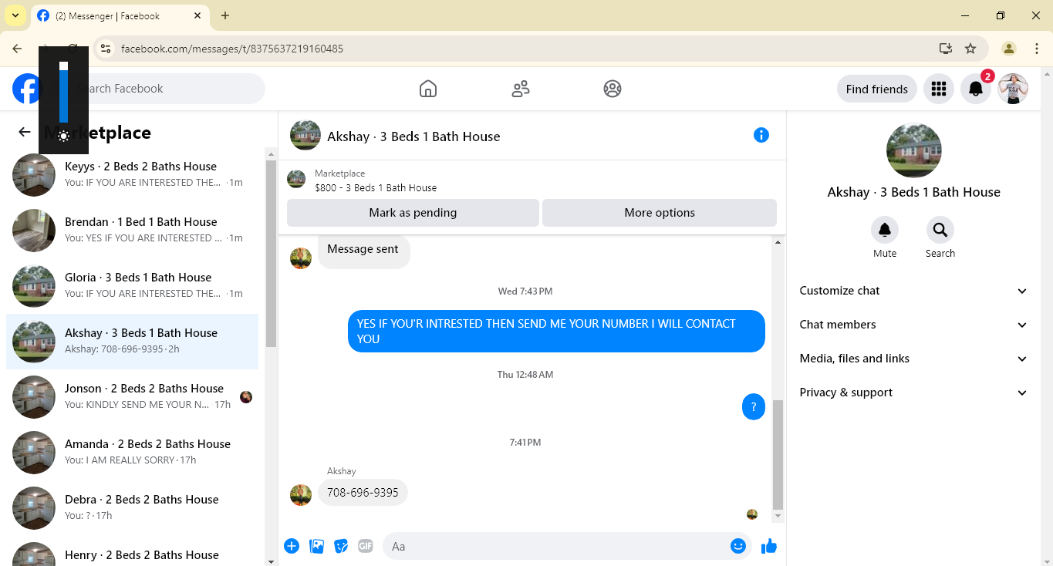Viewport: 1053px width, 566px height.
Task: Open the $800 - 3 Beds 1 Bath House listing
Action: pos(376,187)
